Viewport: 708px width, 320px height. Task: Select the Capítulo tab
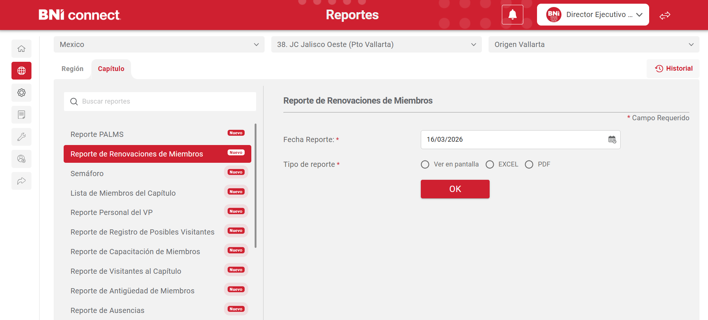111,69
